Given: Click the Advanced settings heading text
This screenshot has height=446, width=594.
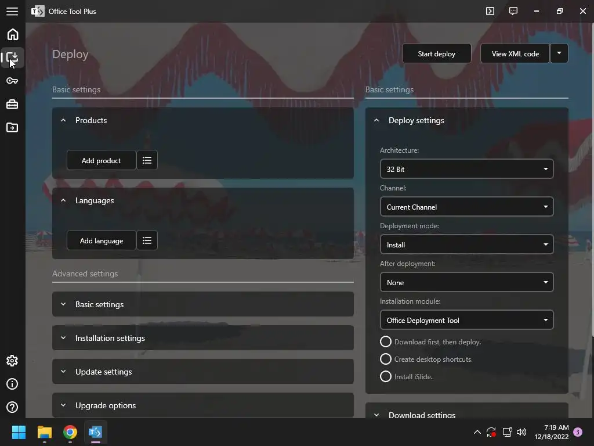Looking at the screenshot, I should (85, 274).
